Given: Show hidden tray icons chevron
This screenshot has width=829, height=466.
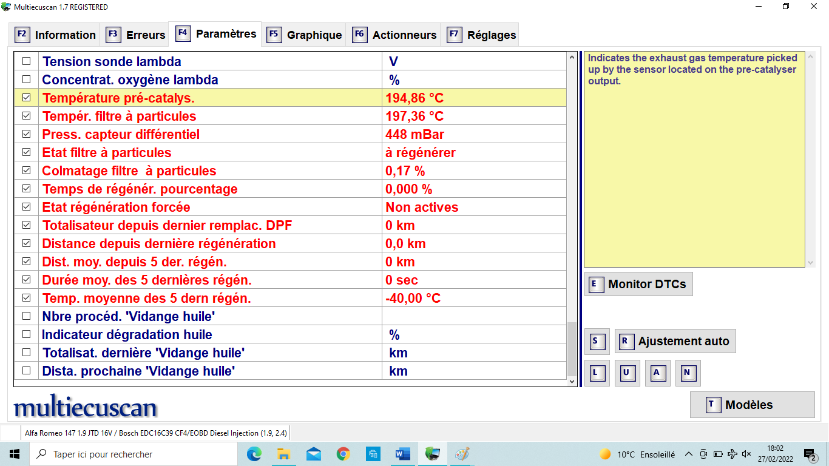Looking at the screenshot, I should (x=688, y=454).
